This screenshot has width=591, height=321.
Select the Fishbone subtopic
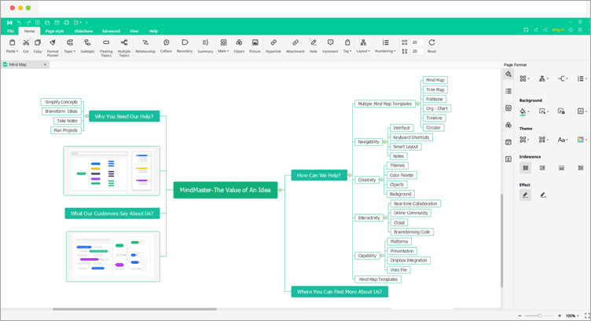point(435,99)
